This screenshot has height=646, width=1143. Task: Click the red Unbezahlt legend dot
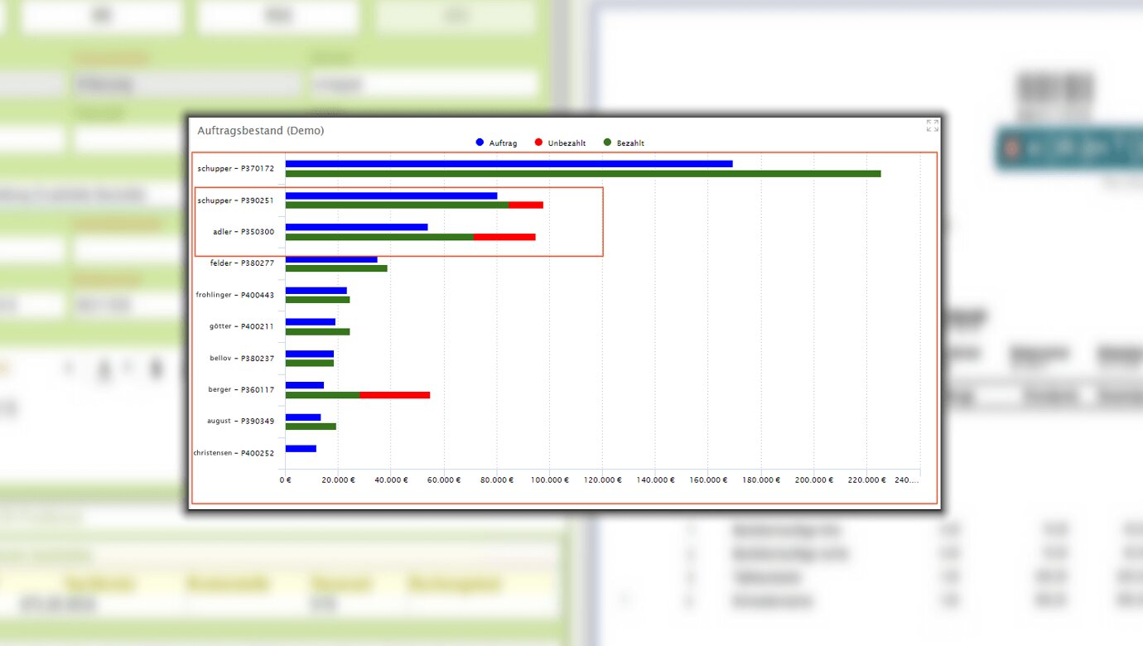click(x=538, y=142)
